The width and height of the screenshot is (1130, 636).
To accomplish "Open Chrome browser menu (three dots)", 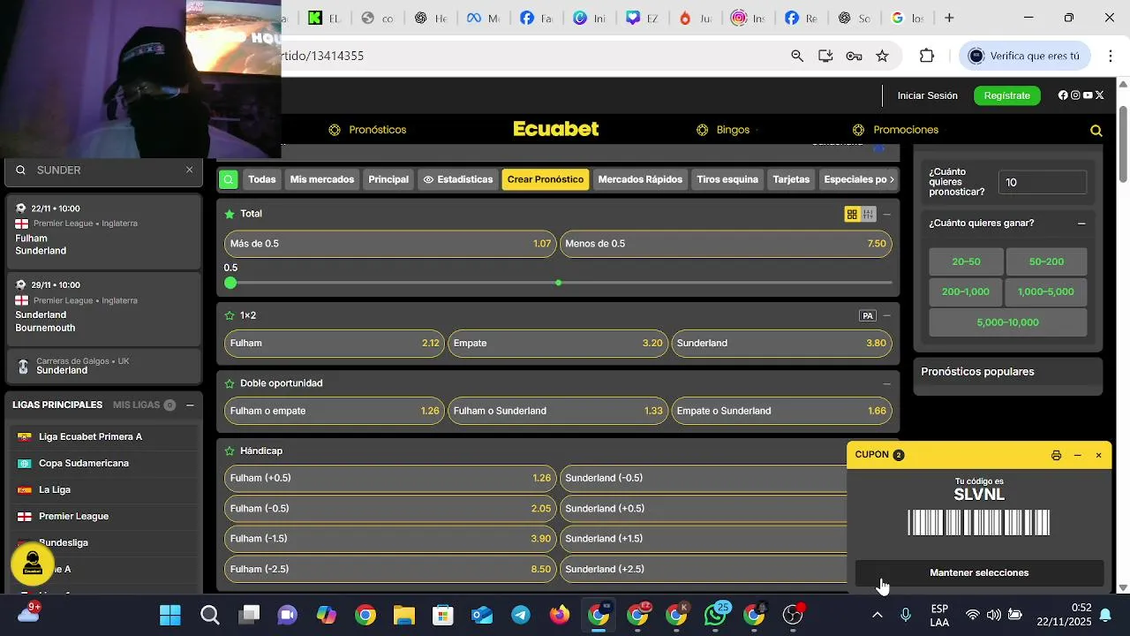I will 1111,56.
